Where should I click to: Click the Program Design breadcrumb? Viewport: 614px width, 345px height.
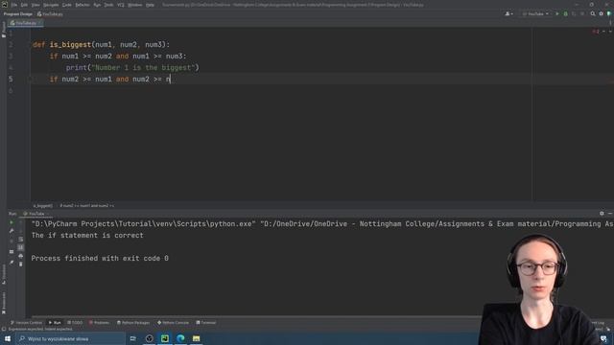18,14
